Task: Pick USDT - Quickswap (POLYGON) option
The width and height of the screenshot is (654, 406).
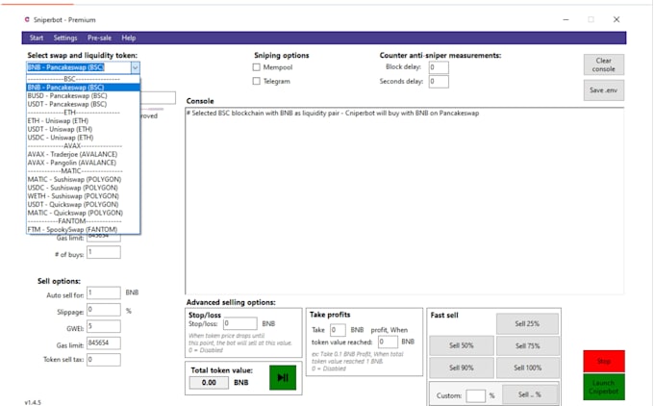Action: [x=83, y=204]
